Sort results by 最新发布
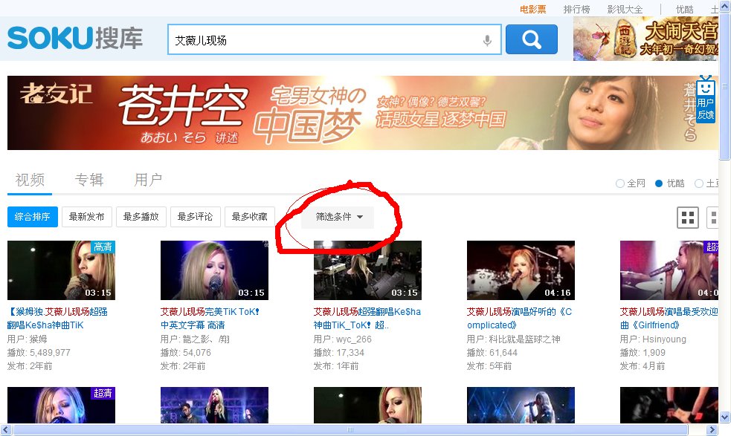731x436 pixels. tap(86, 217)
